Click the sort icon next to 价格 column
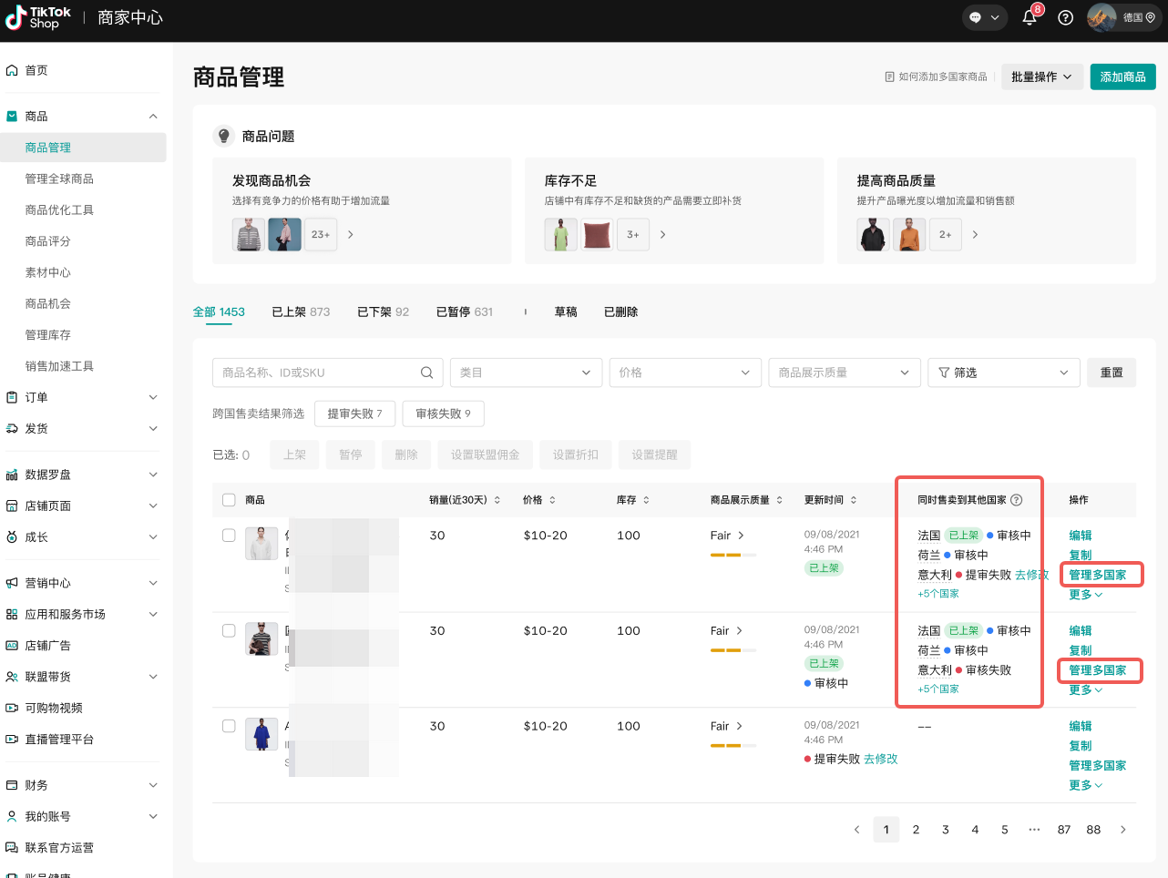 tap(552, 500)
